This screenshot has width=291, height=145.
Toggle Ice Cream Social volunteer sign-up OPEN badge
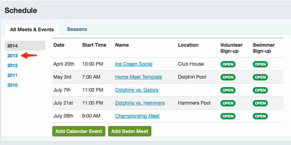coord(228,64)
